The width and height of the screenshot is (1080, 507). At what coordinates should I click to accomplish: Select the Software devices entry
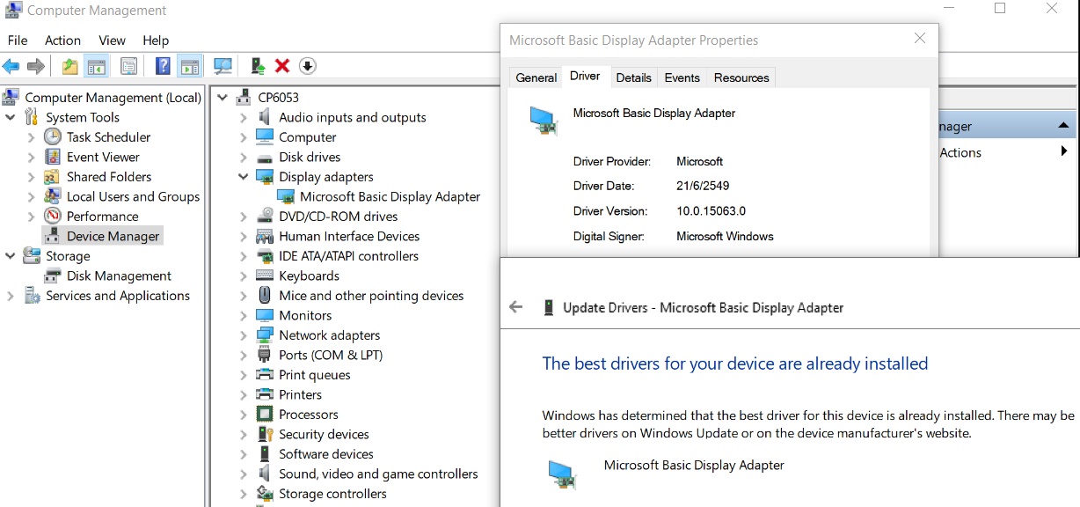(325, 454)
